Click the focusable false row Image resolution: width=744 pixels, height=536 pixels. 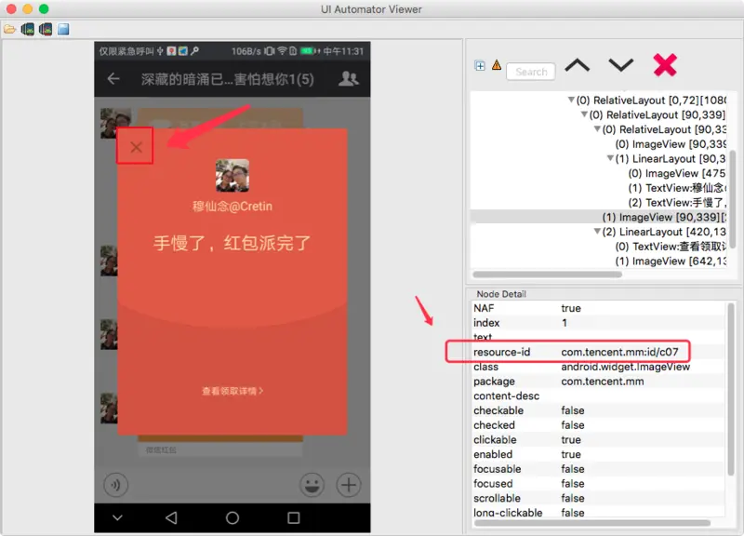(x=599, y=469)
